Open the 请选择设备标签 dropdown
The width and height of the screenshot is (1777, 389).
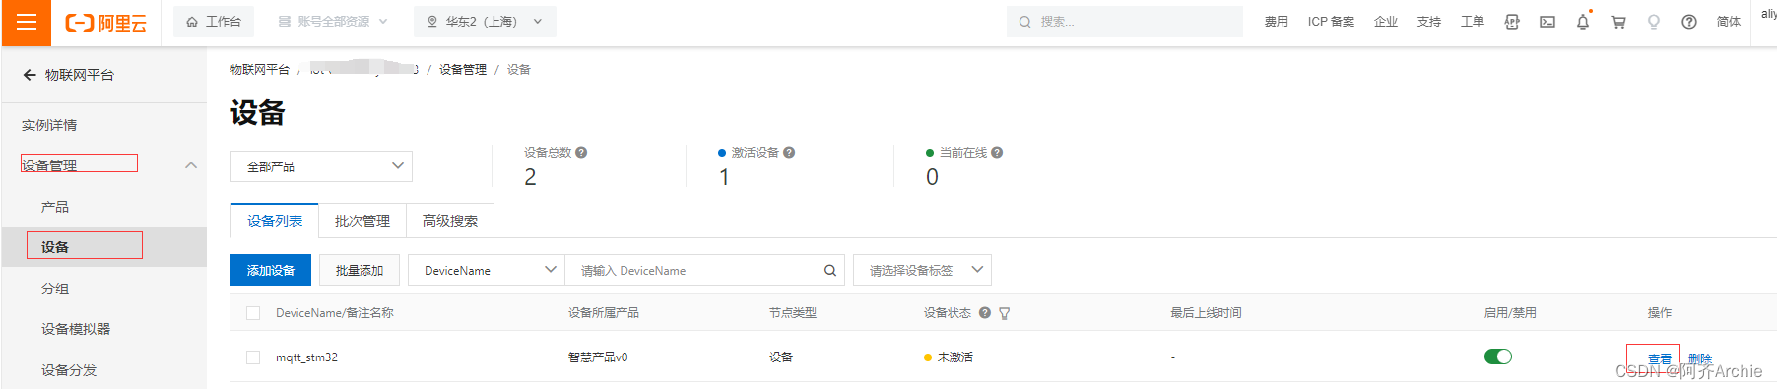[x=922, y=270]
